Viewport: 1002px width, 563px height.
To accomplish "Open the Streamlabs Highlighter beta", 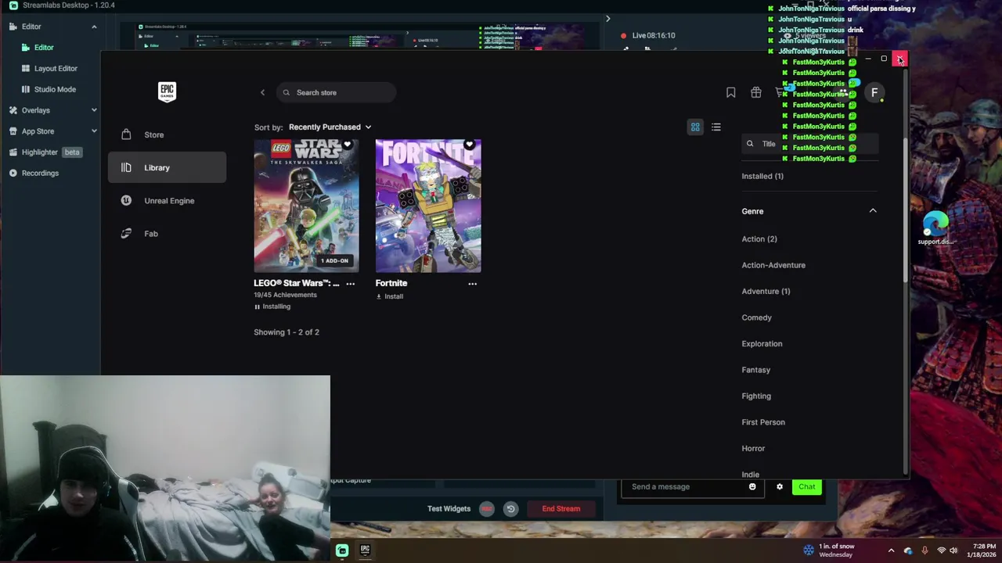I will pyautogui.click(x=45, y=152).
